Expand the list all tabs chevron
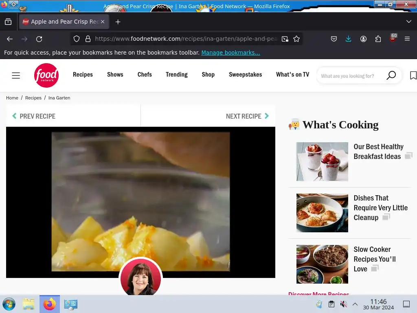This screenshot has width=417, height=313. (409, 22)
